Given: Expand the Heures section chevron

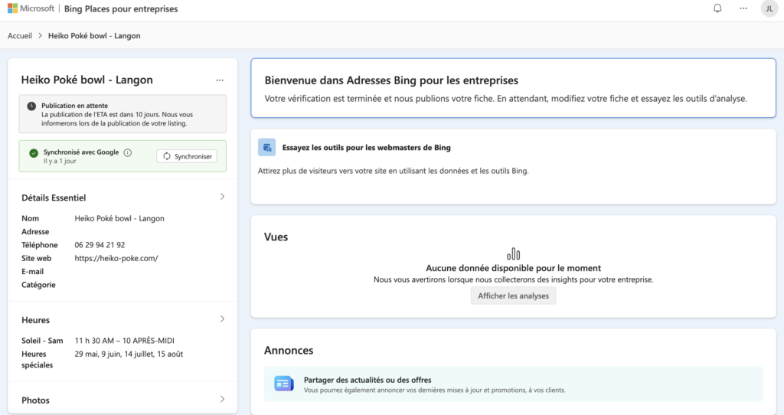Looking at the screenshot, I should [x=222, y=319].
